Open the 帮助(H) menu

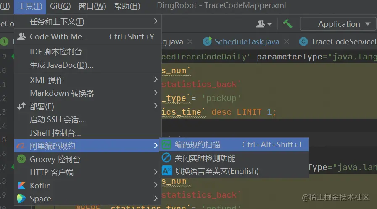click(127, 6)
